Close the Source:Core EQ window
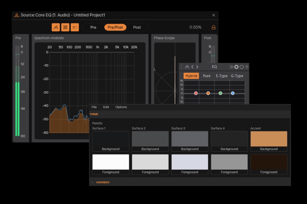The width and height of the screenshot is (307, 204). point(214,15)
